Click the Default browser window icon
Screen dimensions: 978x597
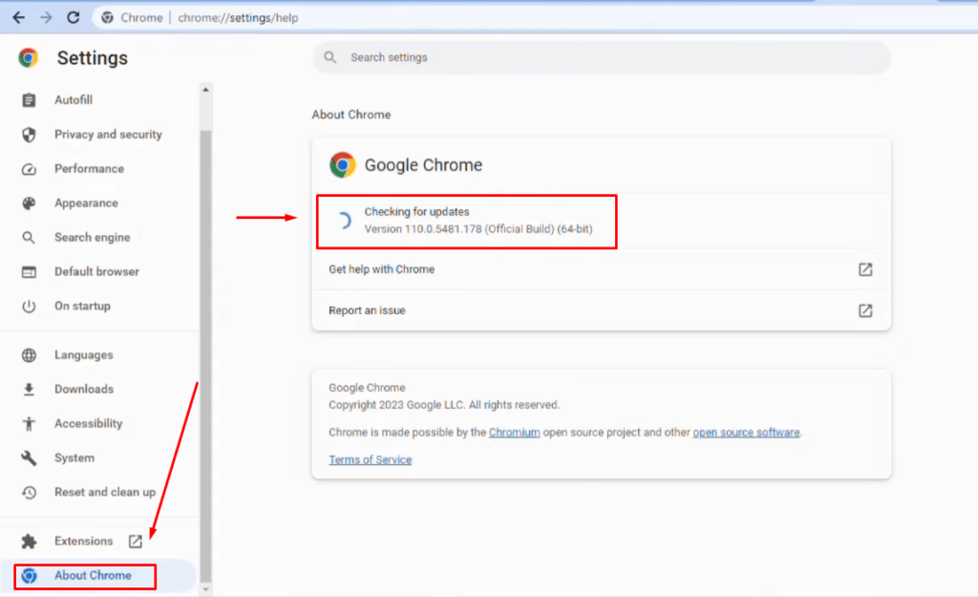click(29, 272)
